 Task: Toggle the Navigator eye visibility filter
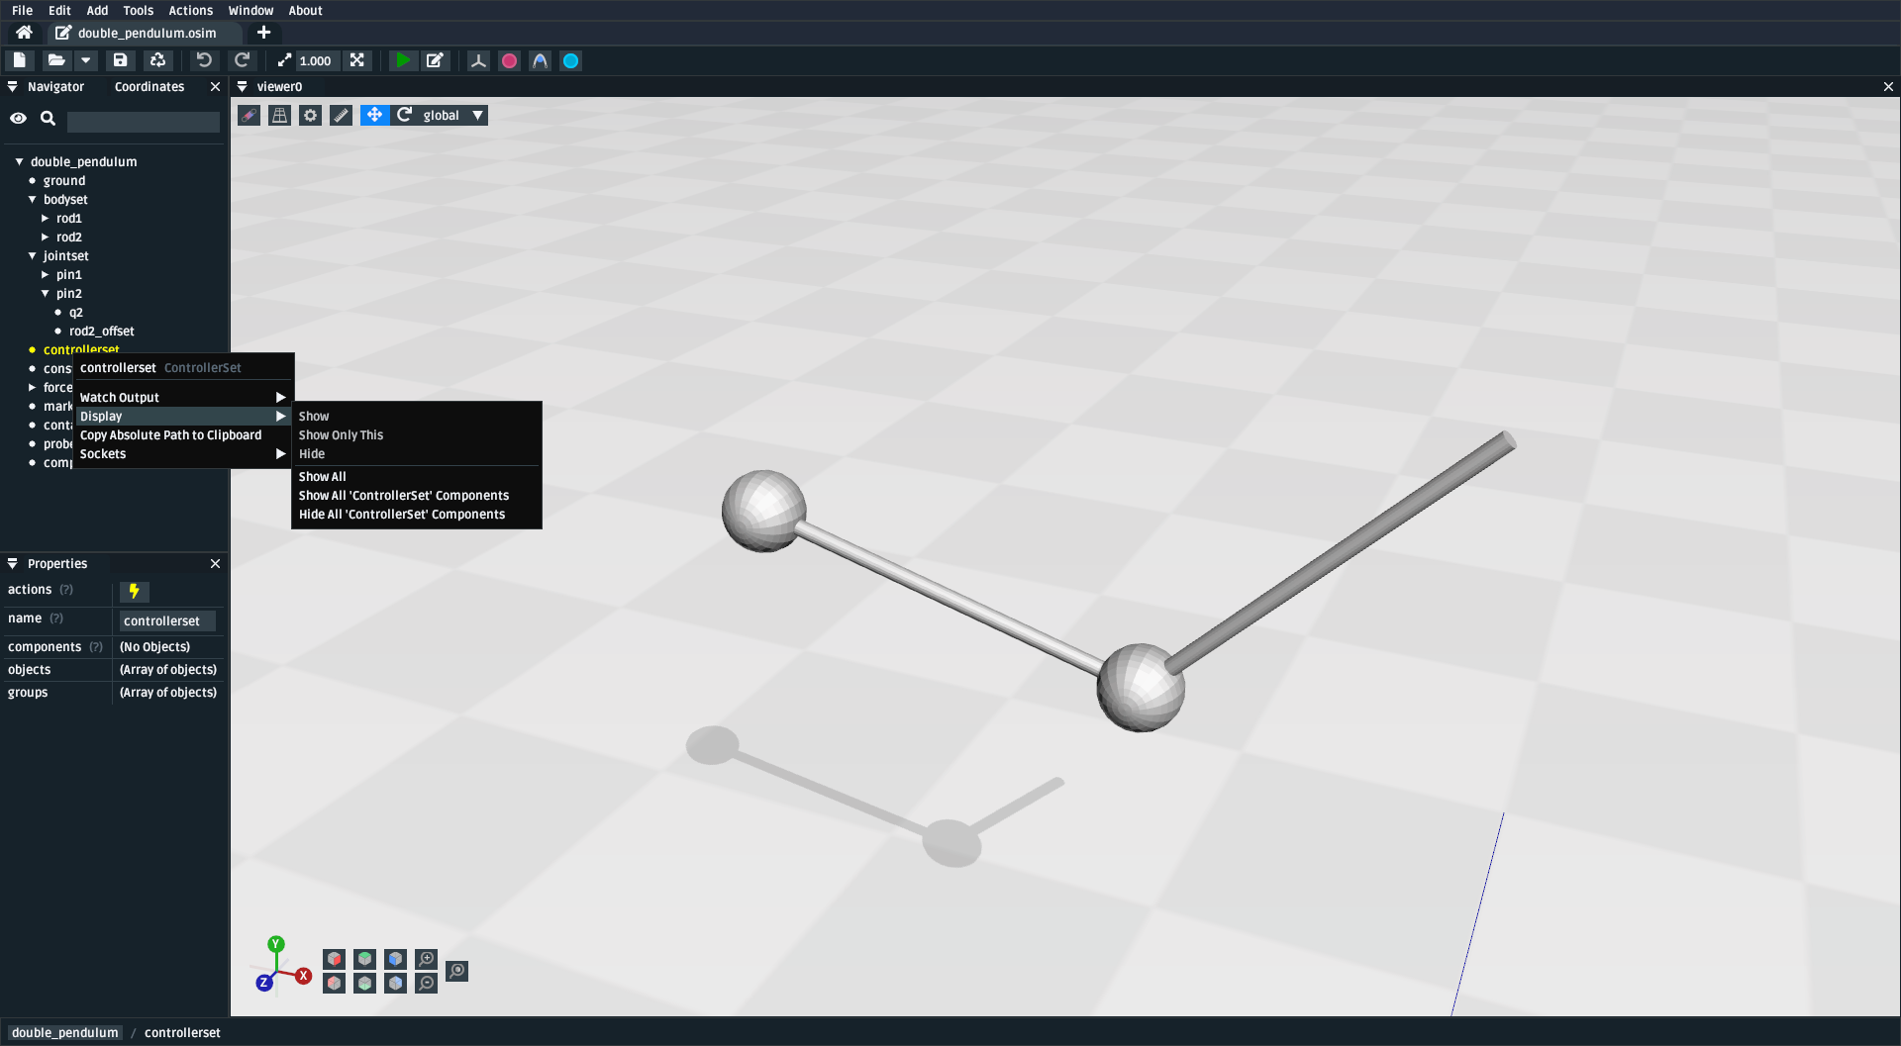click(x=18, y=119)
